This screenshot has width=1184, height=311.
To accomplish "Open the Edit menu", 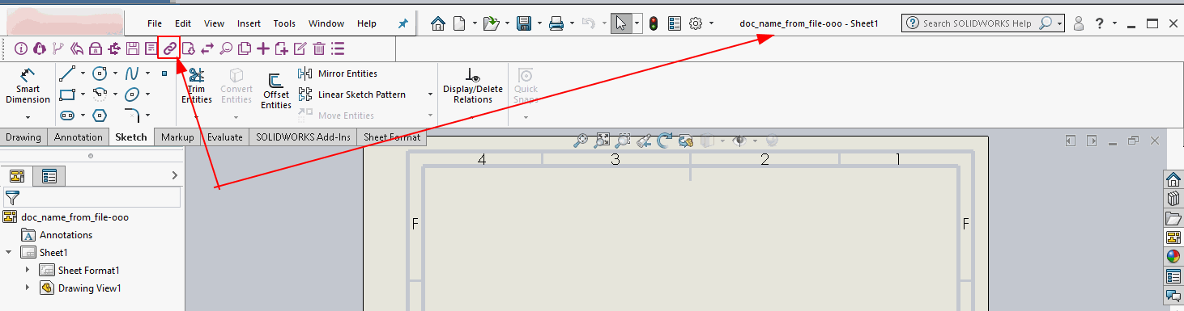I will click(x=183, y=23).
